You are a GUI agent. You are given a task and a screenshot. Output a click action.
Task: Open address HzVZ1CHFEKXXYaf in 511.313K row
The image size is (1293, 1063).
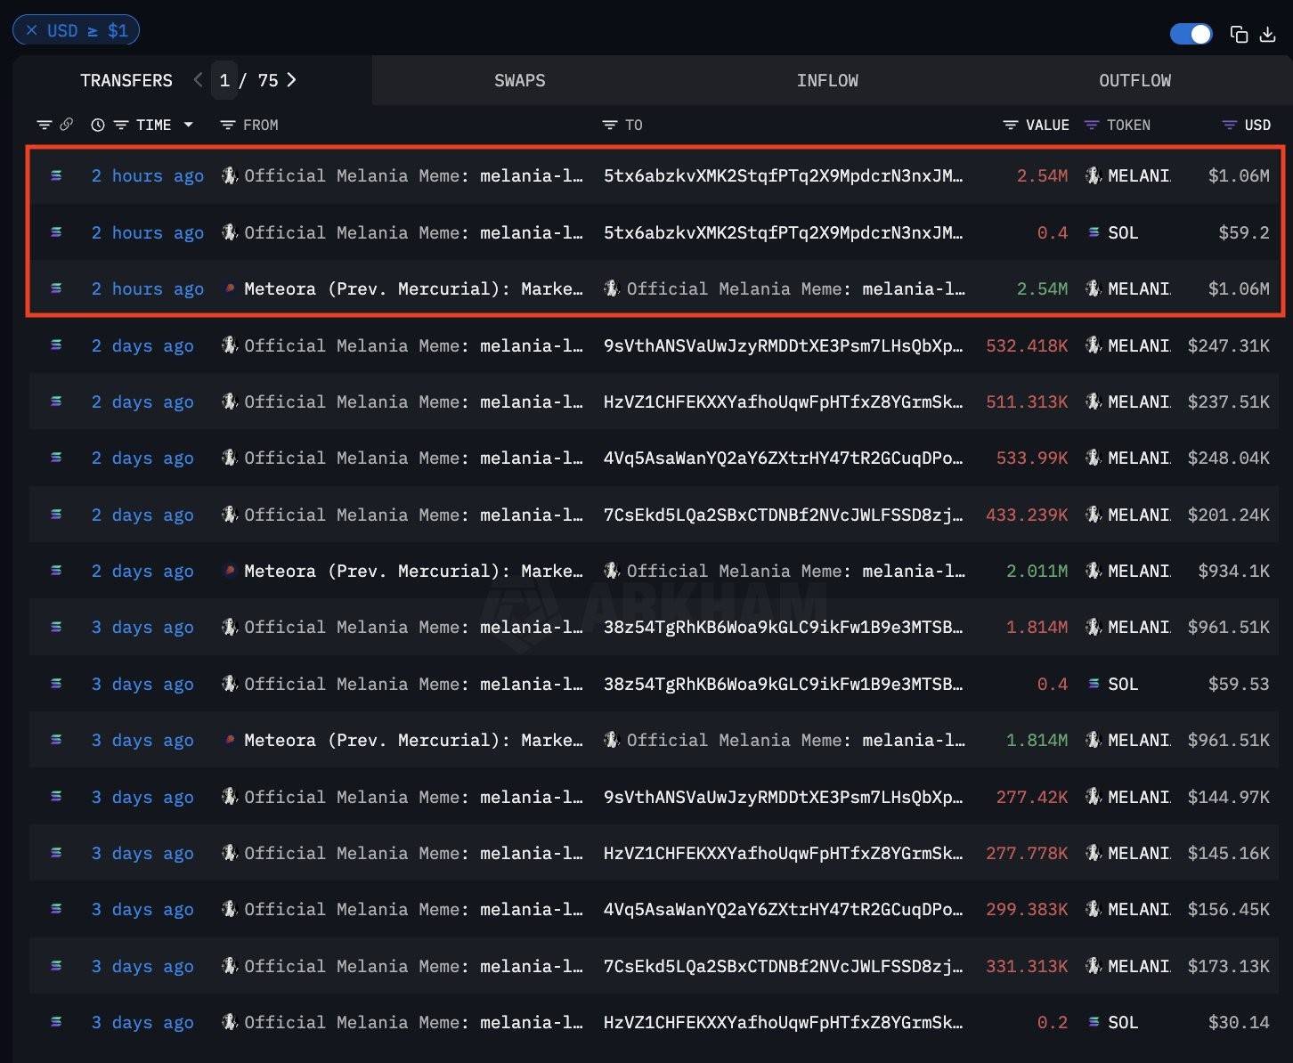[783, 402]
